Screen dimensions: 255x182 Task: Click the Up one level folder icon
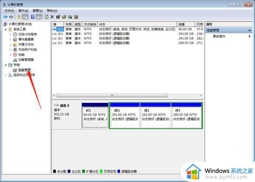[x=19, y=17]
